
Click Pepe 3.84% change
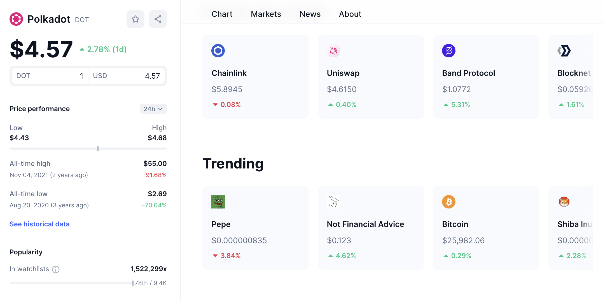coord(227,256)
